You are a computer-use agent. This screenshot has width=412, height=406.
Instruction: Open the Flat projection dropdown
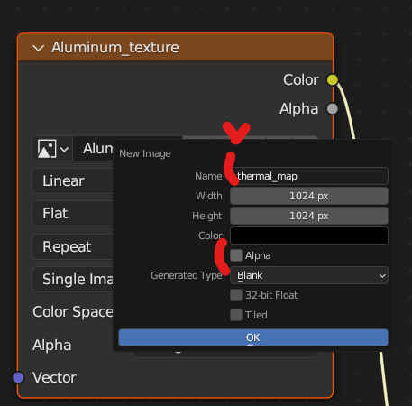tap(73, 214)
